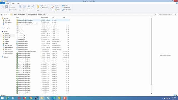Viewport: 178px width, 100px height.
Task: Open the File menu tab
Action: click(3, 3)
